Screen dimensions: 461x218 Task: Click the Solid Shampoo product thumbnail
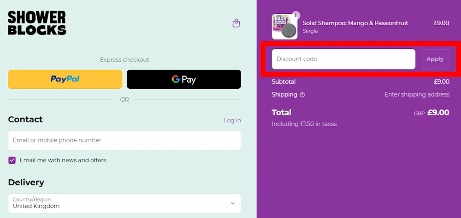click(x=284, y=27)
